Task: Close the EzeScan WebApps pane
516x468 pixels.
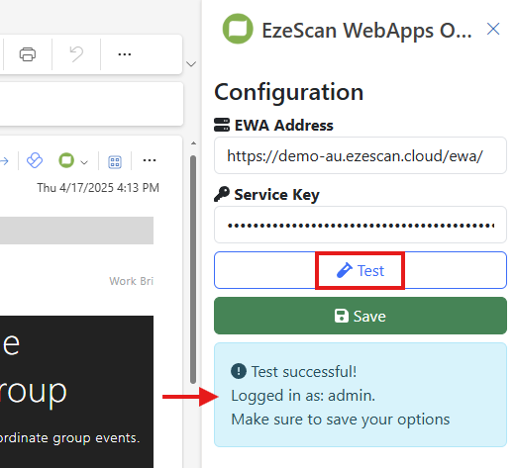Action: click(493, 29)
